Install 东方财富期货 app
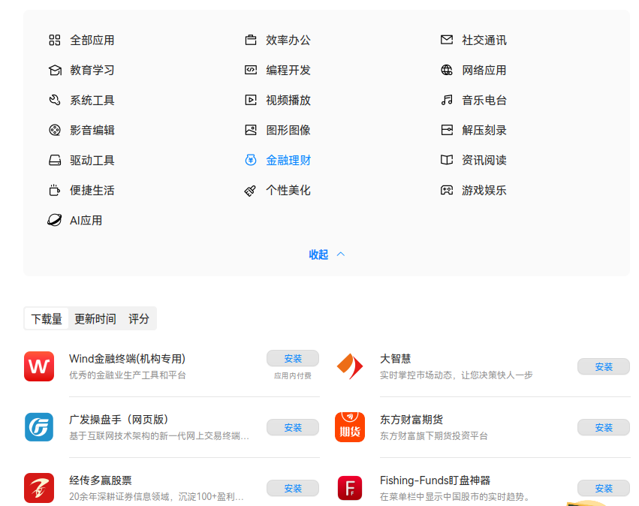This screenshot has width=639, height=506. (604, 427)
